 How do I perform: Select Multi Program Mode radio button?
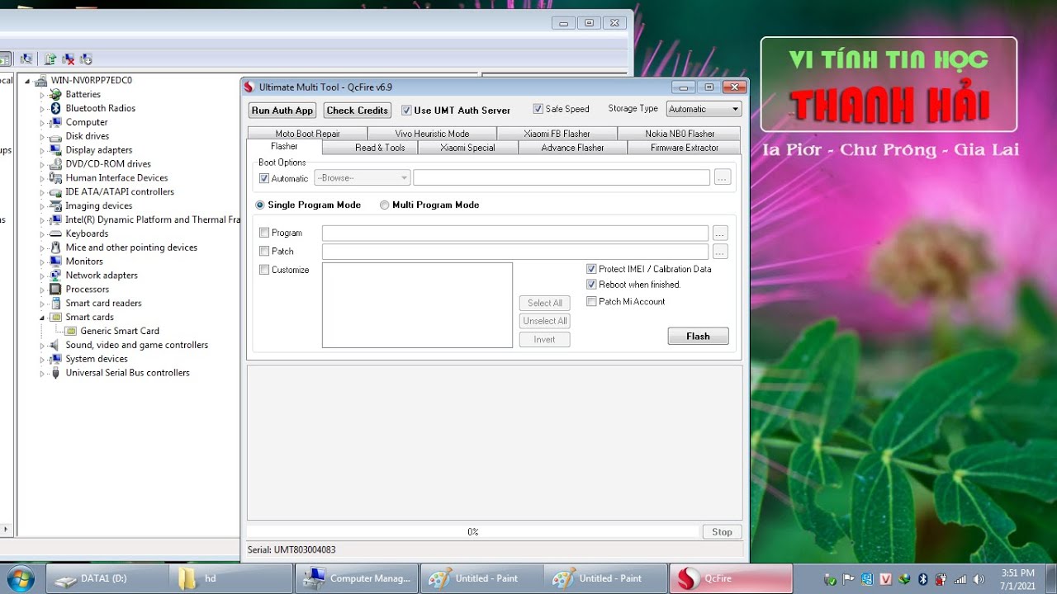coord(385,205)
